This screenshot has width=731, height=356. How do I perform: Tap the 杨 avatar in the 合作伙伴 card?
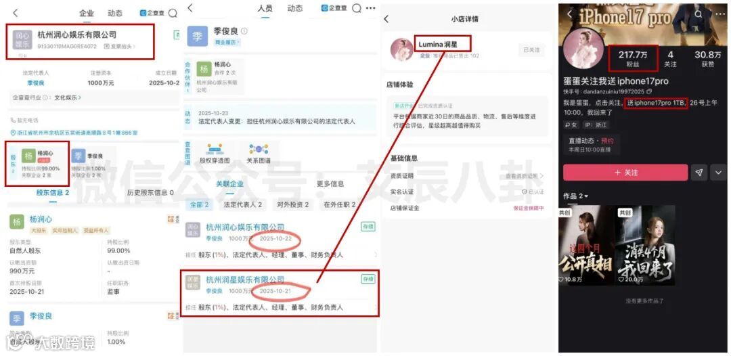pos(204,69)
